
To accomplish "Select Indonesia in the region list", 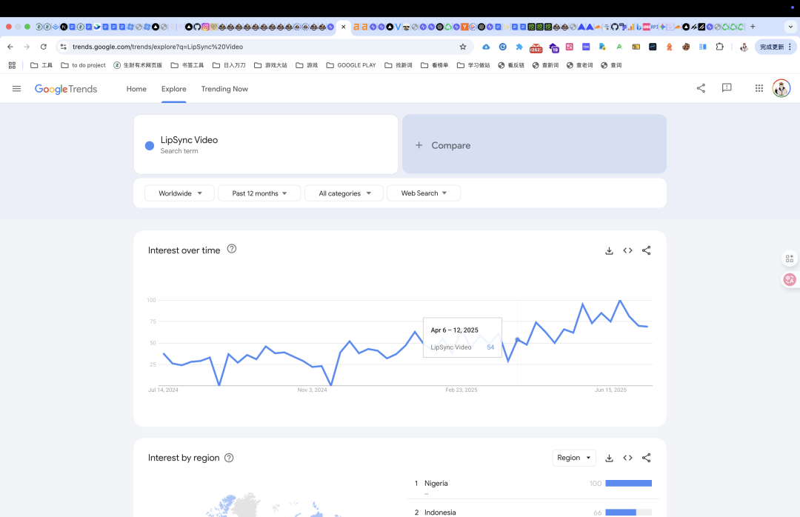I will 440,513.
